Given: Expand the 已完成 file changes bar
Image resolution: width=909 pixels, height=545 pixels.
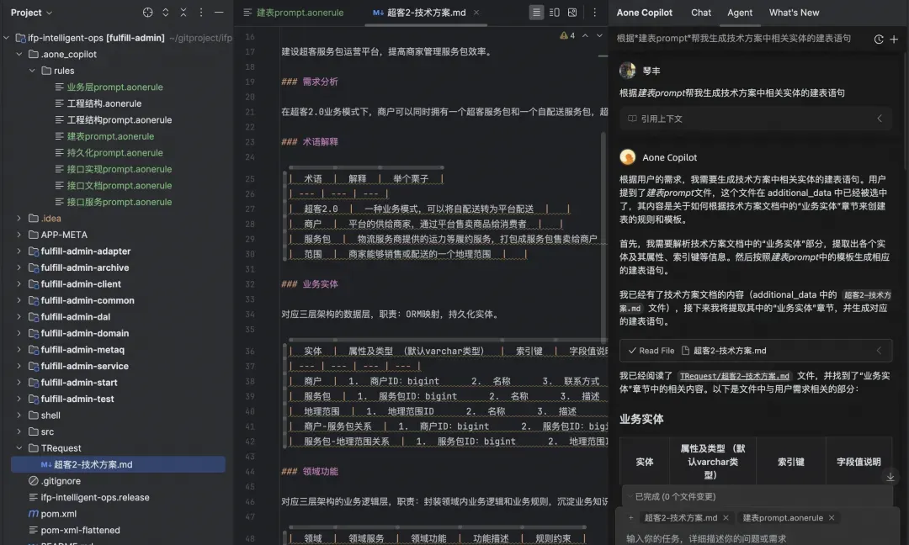Looking at the screenshot, I should (x=756, y=496).
